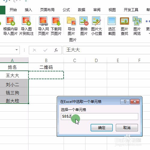Click 导入图片到批注 icon
150x150 pixels.
tap(26, 21)
